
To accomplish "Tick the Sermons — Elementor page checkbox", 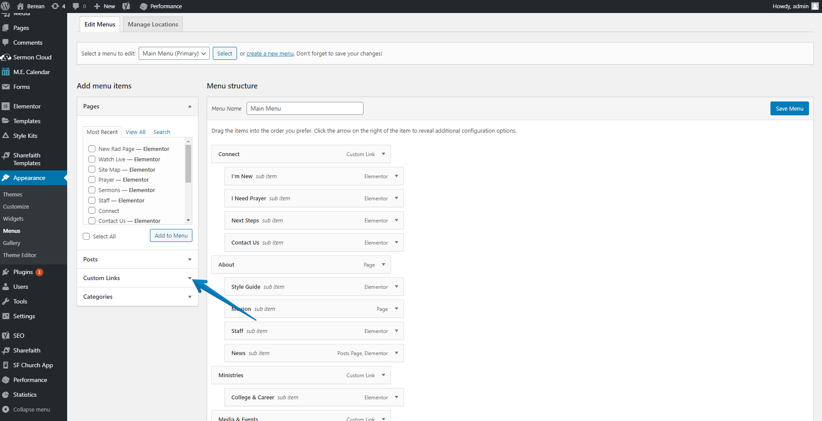I will (92, 190).
